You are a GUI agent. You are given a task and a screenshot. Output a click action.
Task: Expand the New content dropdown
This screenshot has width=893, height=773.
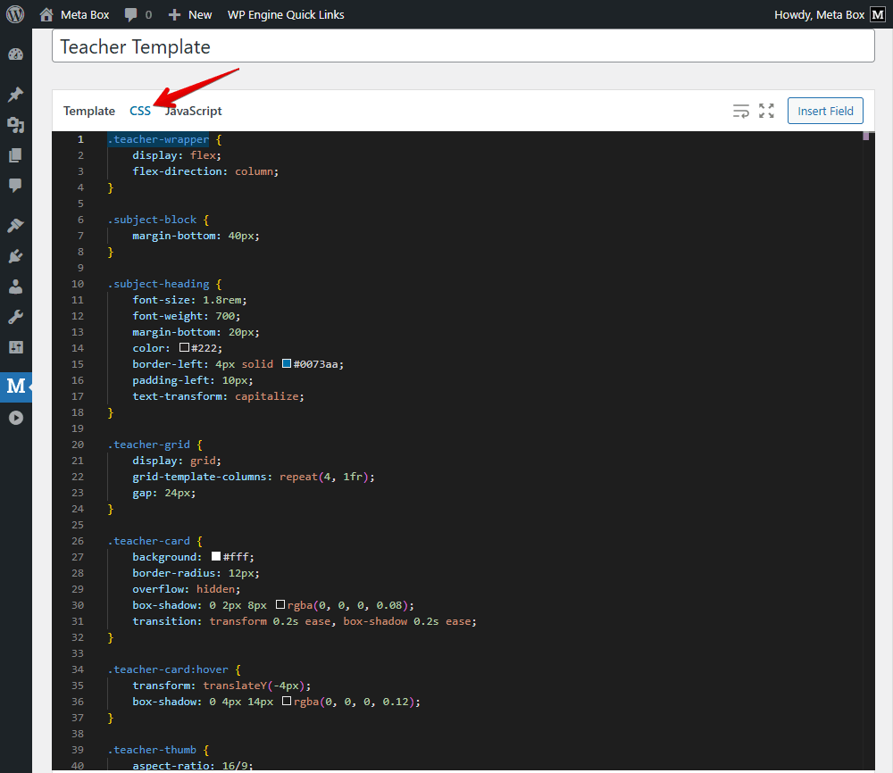(x=189, y=14)
